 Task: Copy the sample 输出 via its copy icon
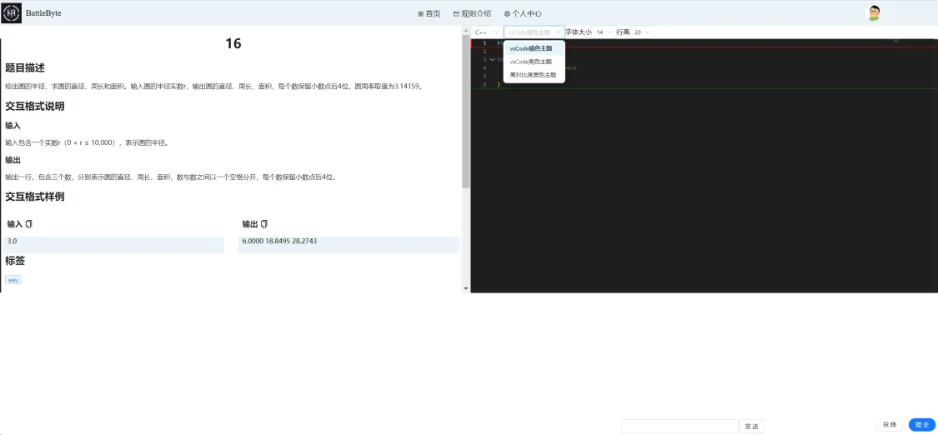(x=264, y=224)
